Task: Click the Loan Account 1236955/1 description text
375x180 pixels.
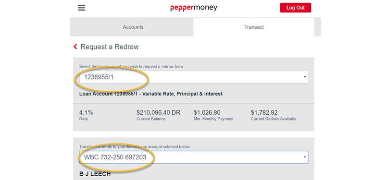Action: (x=151, y=94)
